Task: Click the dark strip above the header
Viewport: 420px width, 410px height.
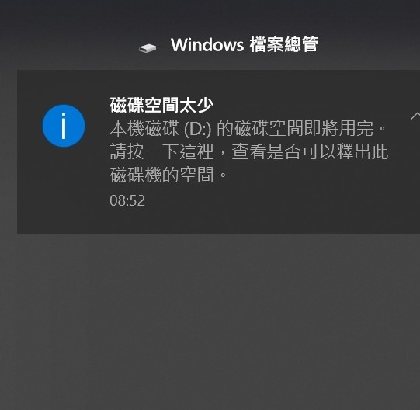Action: (x=210, y=15)
